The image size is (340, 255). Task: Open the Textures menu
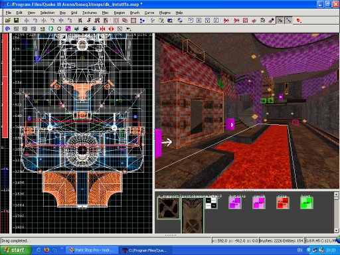point(90,13)
